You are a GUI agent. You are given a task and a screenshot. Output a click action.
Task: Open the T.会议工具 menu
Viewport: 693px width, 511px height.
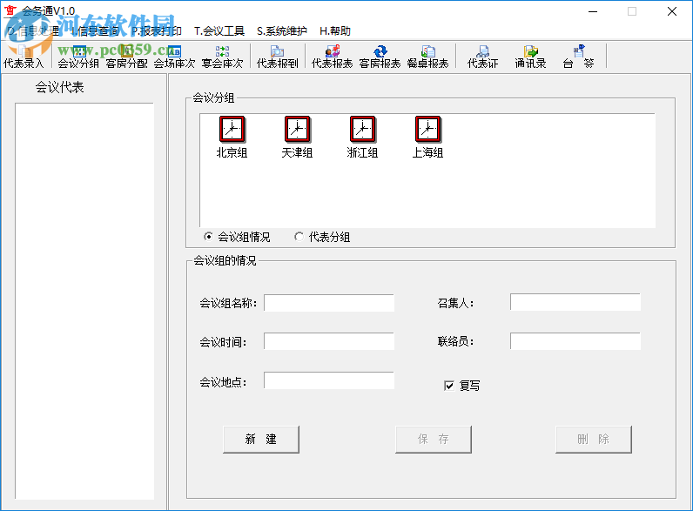(219, 31)
